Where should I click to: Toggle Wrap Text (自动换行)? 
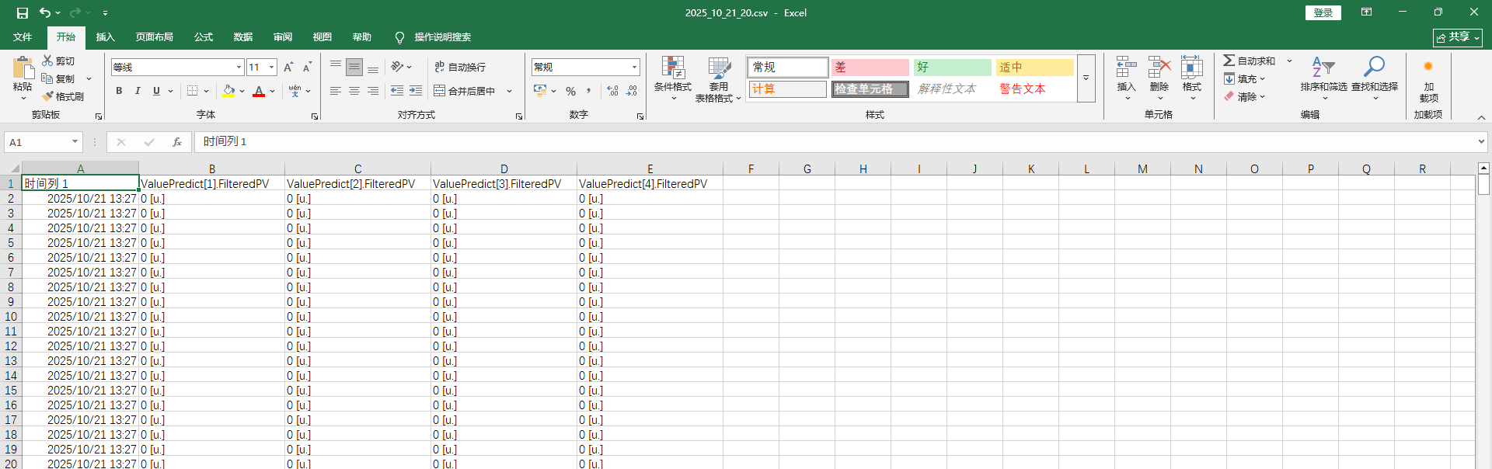point(460,67)
